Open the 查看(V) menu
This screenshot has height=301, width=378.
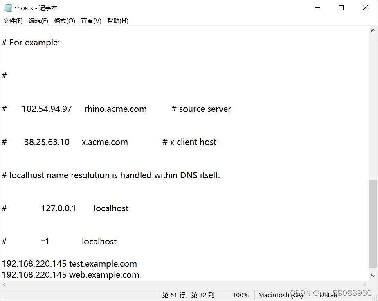tap(91, 21)
